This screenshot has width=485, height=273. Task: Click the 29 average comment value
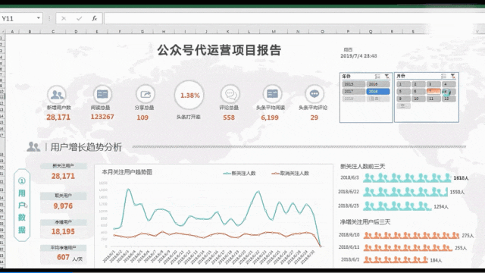click(x=314, y=118)
